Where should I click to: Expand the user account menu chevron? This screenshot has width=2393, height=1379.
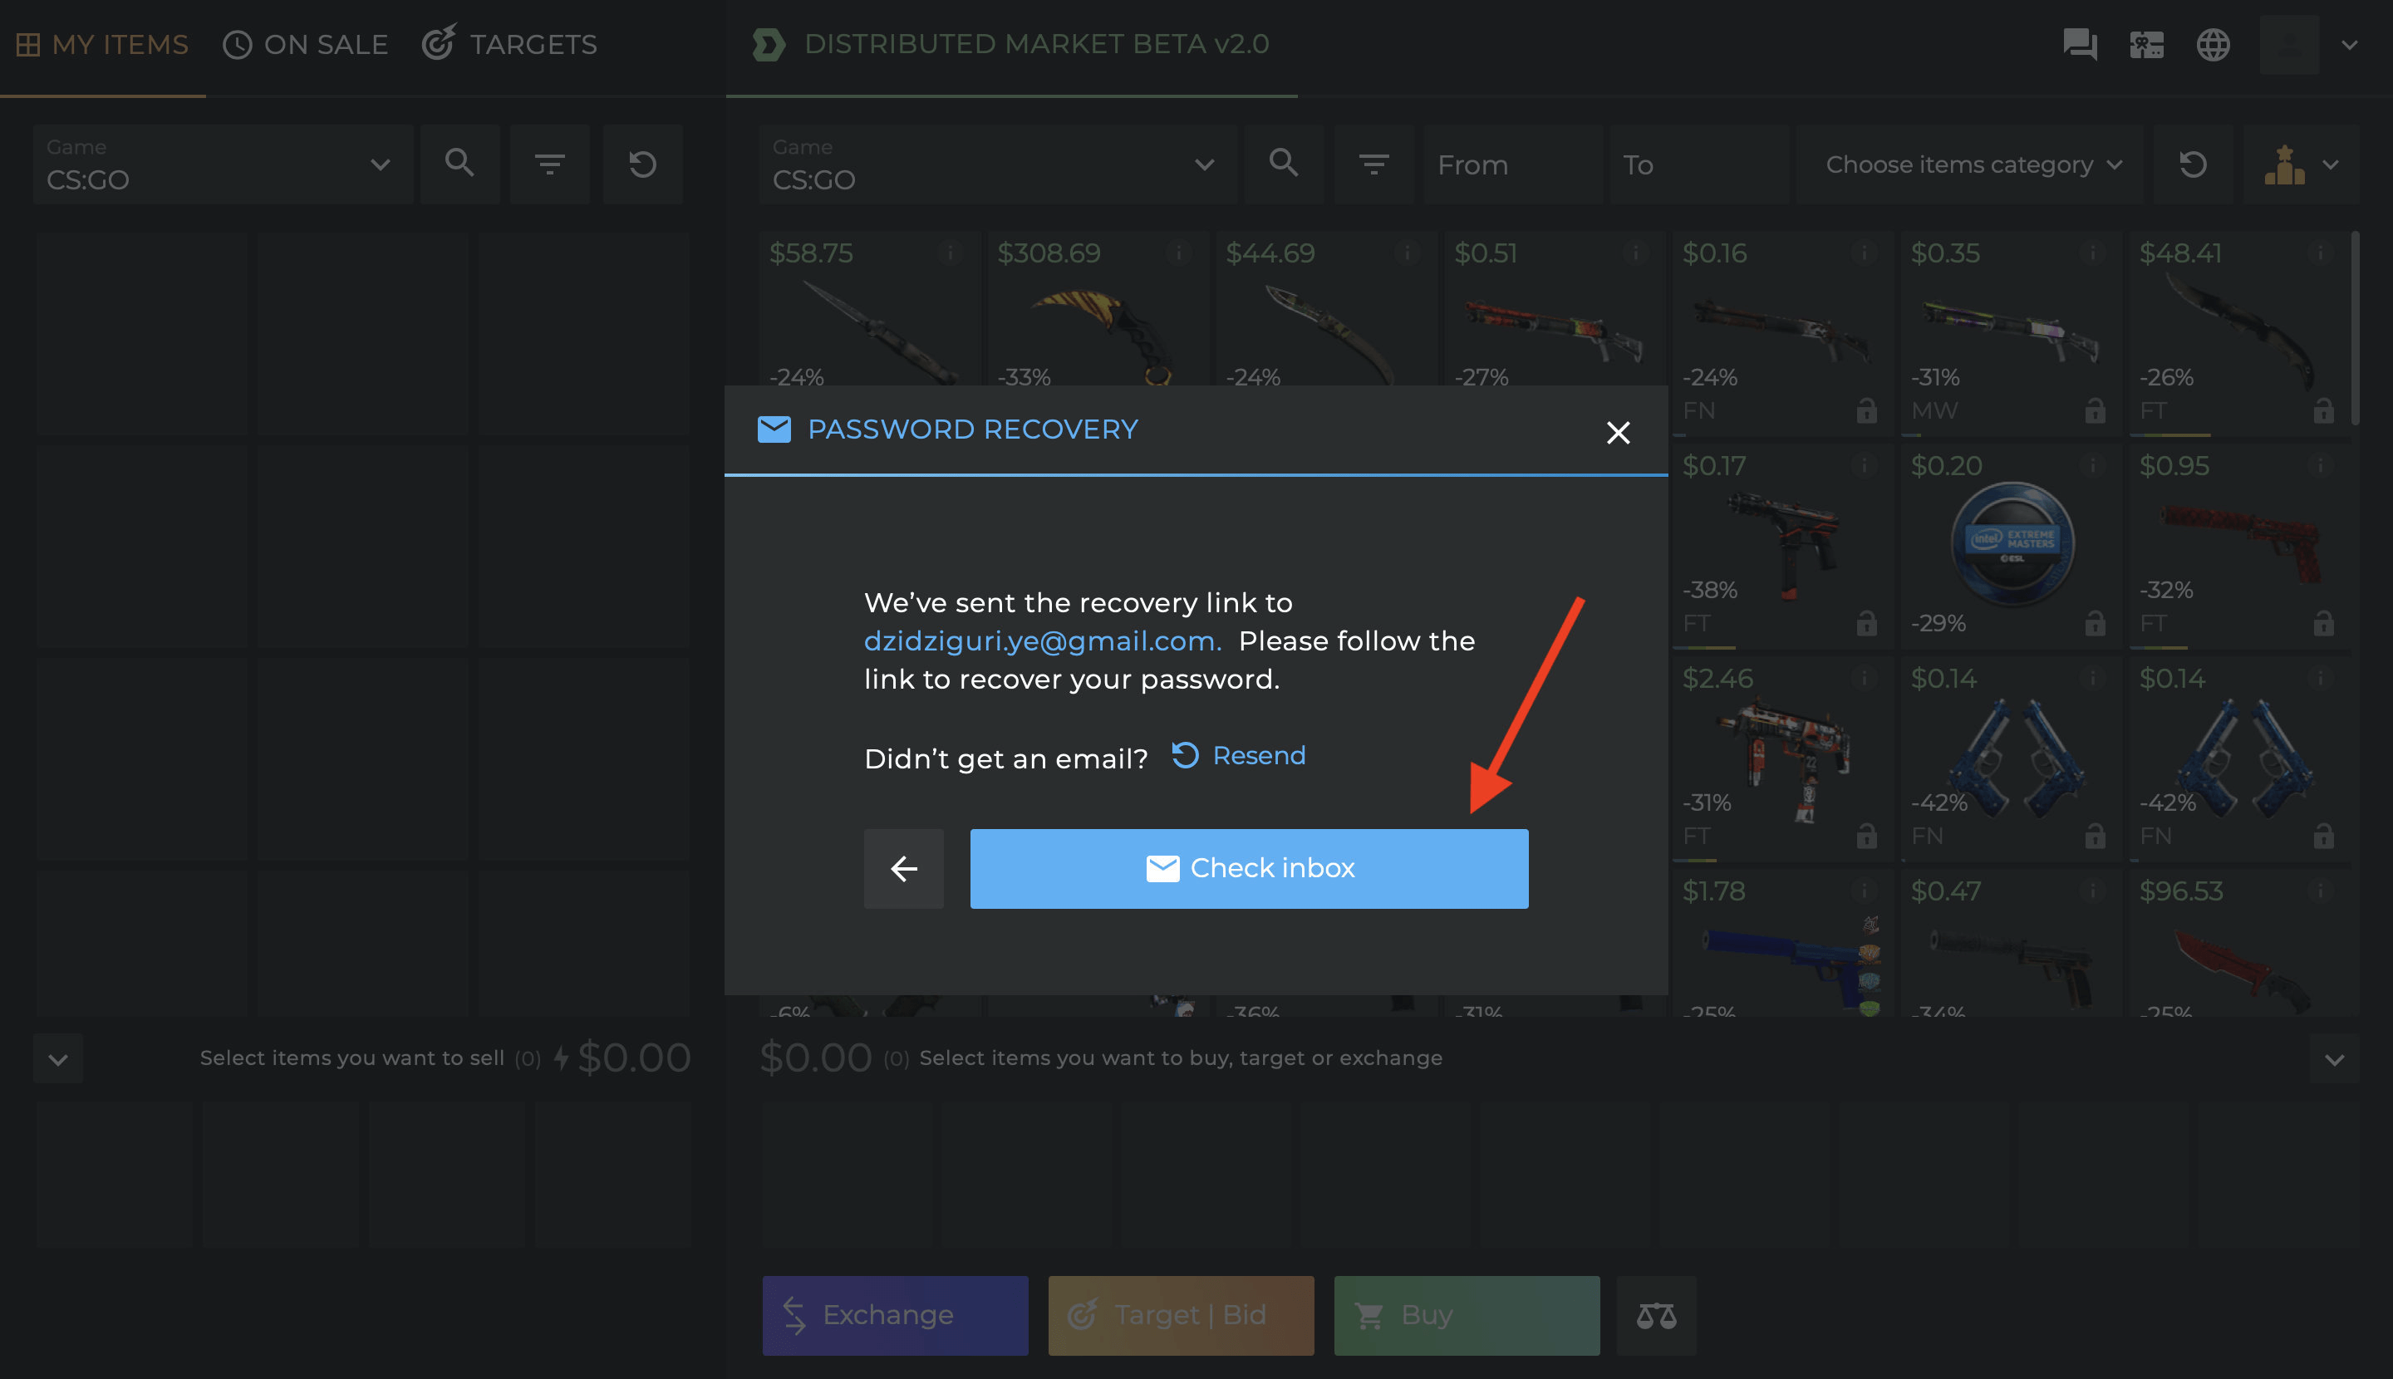2350,43
